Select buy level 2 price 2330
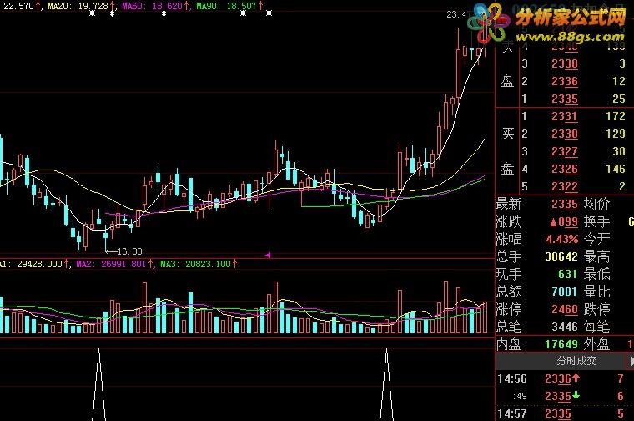Viewport: 634px width, 421px height. pyautogui.click(x=565, y=134)
